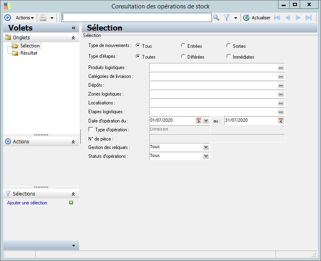The height and width of the screenshot is (261, 321).
Task: Click the green plus add selection icon
Action: [71, 203]
